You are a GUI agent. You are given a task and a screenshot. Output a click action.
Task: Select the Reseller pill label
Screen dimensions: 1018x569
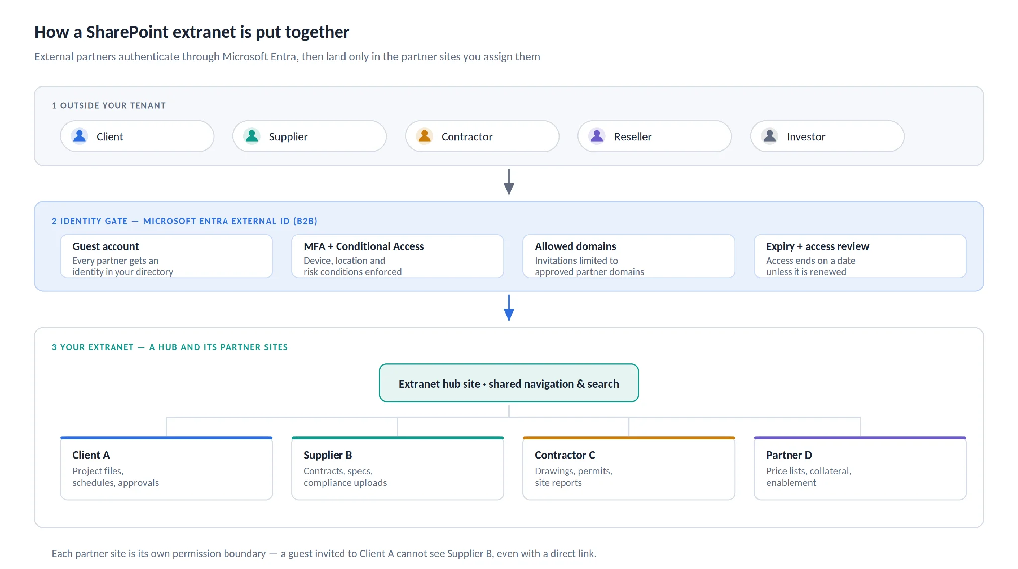633,137
